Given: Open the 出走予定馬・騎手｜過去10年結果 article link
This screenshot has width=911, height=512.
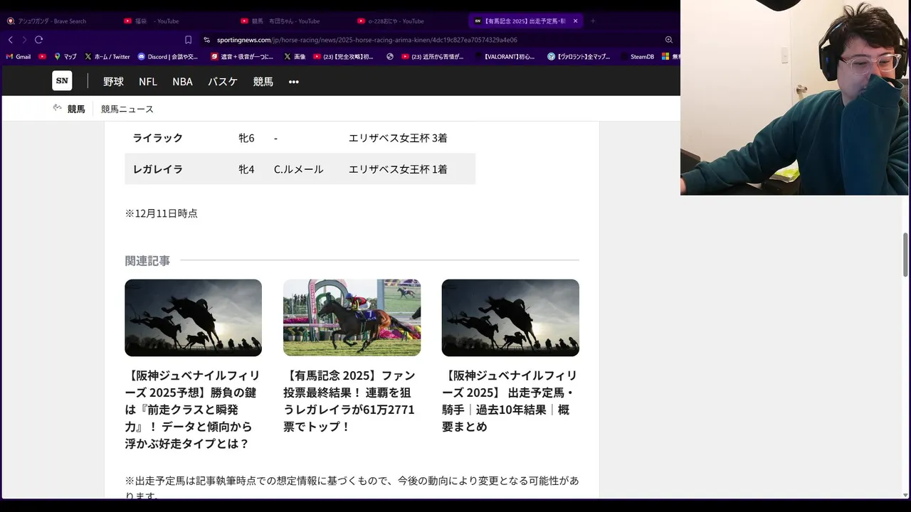Looking at the screenshot, I should (510, 401).
